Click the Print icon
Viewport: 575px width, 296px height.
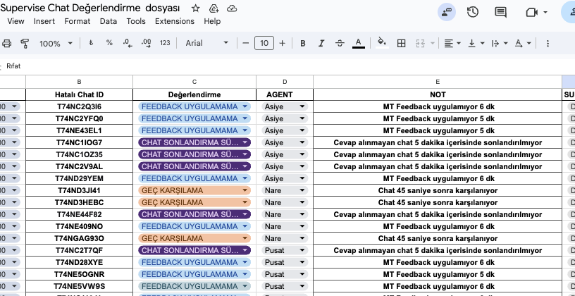click(x=6, y=43)
